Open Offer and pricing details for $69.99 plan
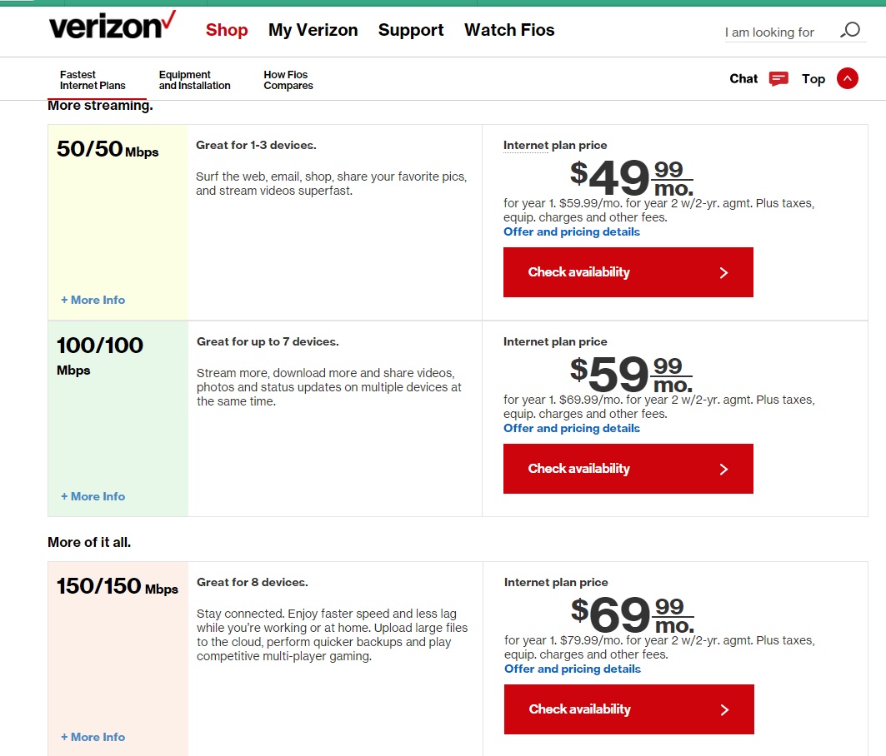886x756 pixels. [x=573, y=669]
